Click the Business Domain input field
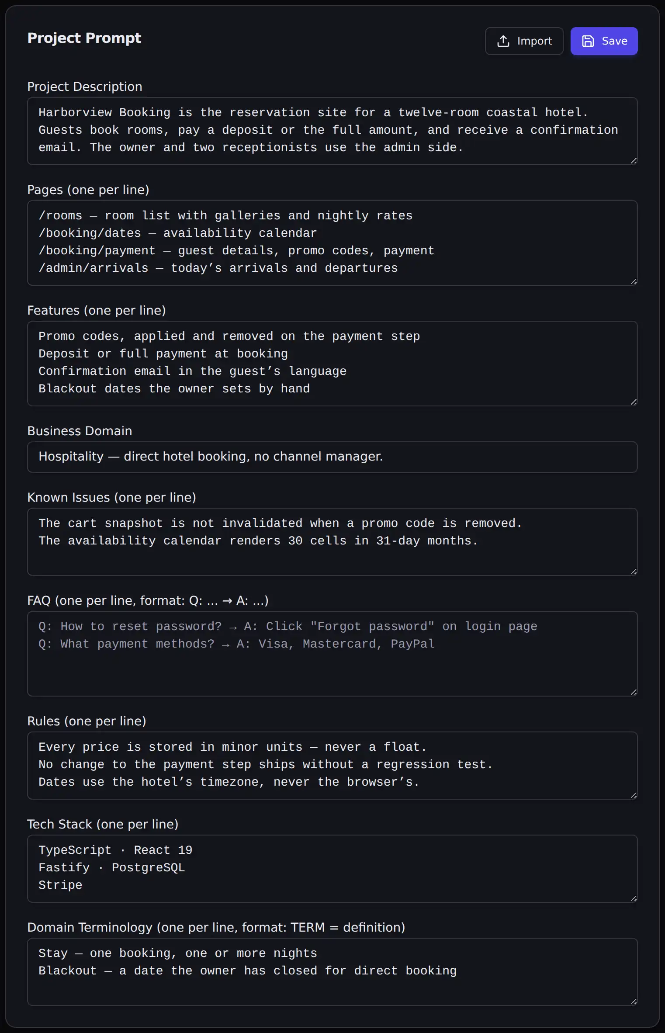 [332, 457]
